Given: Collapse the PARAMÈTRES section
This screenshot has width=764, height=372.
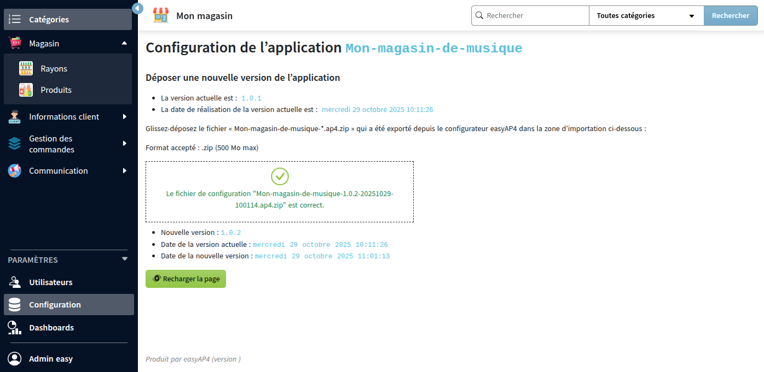Looking at the screenshot, I should pos(125,259).
